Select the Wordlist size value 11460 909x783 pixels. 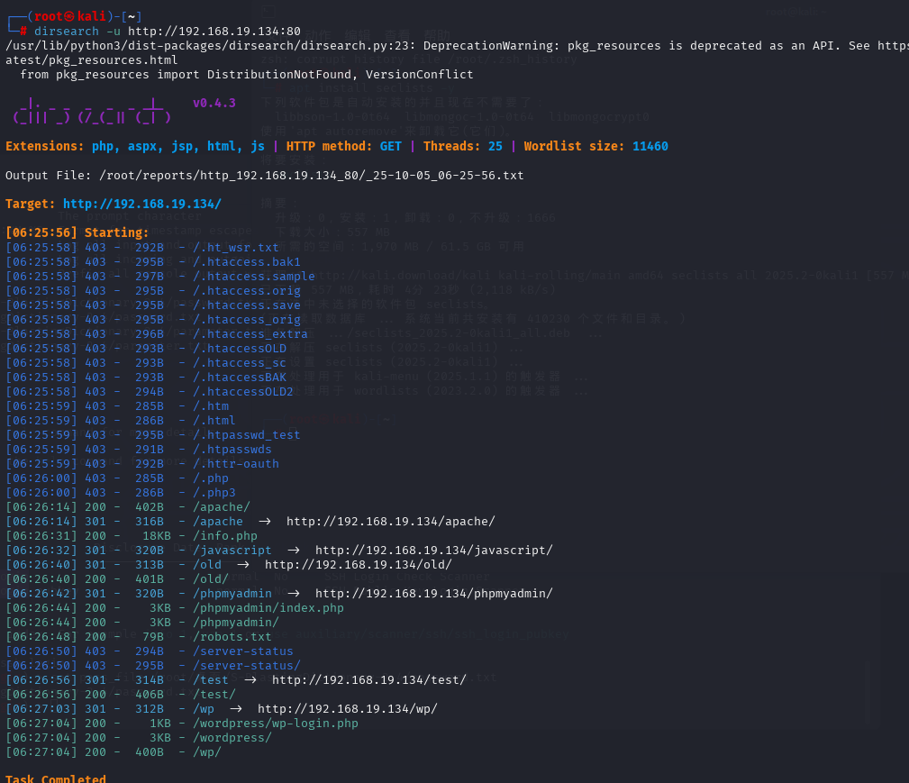pos(650,146)
